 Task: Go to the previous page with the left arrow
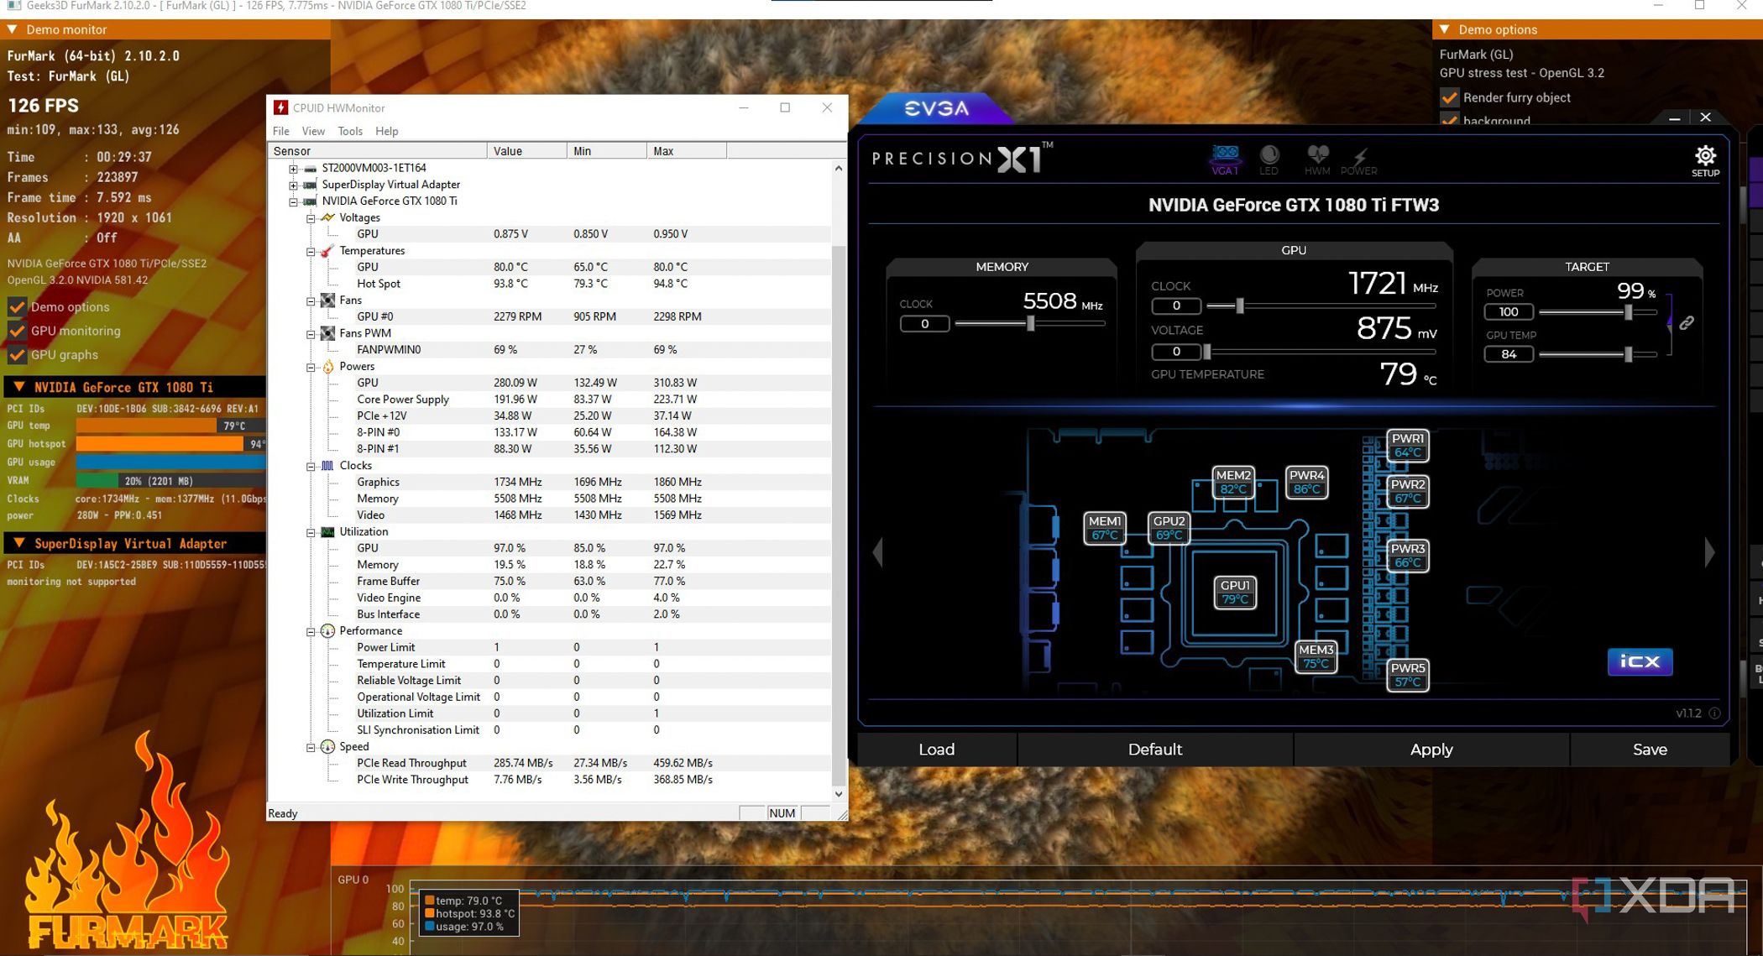coord(878,552)
